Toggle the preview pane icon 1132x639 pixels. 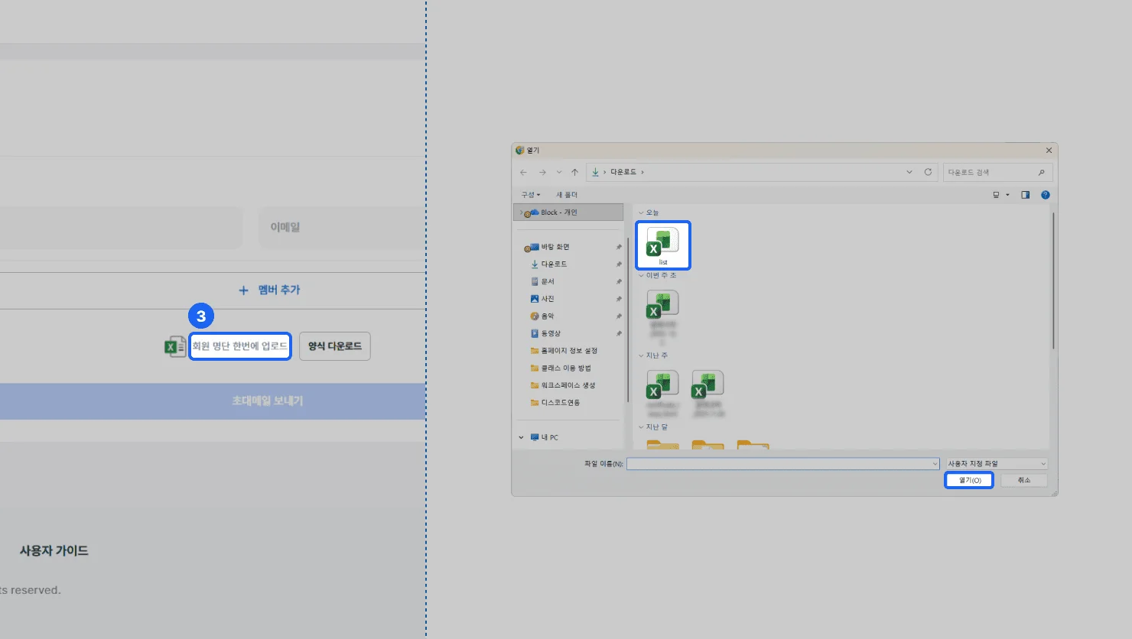1026,195
